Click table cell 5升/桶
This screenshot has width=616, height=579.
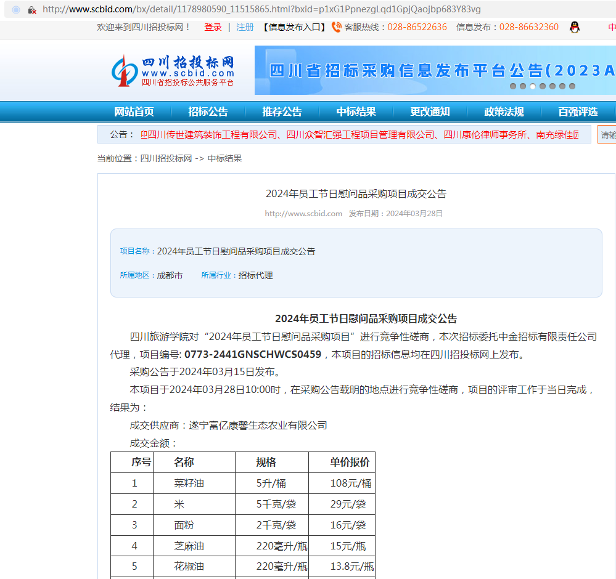click(271, 484)
